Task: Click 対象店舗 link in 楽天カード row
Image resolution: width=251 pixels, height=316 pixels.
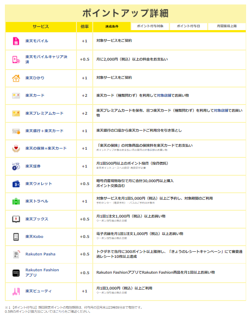Action: tap(164, 96)
